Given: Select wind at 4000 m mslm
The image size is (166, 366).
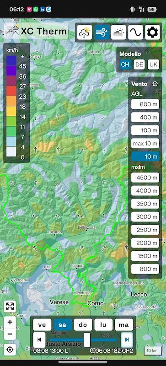Looking at the screenshot, I should coord(145,191).
